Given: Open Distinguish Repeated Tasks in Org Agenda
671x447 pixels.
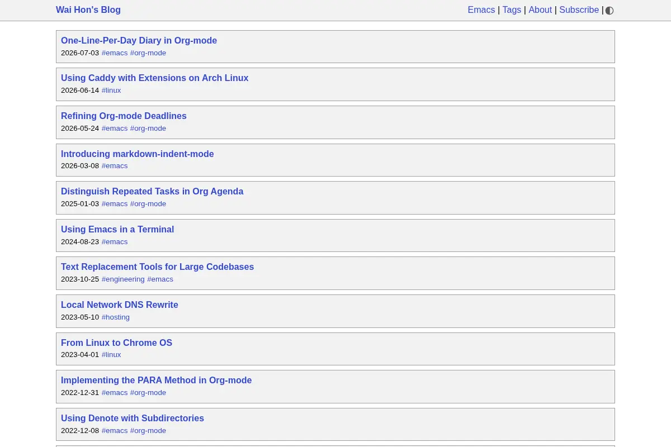Looking at the screenshot, I should pyautogui.click(x=152, y=192).
